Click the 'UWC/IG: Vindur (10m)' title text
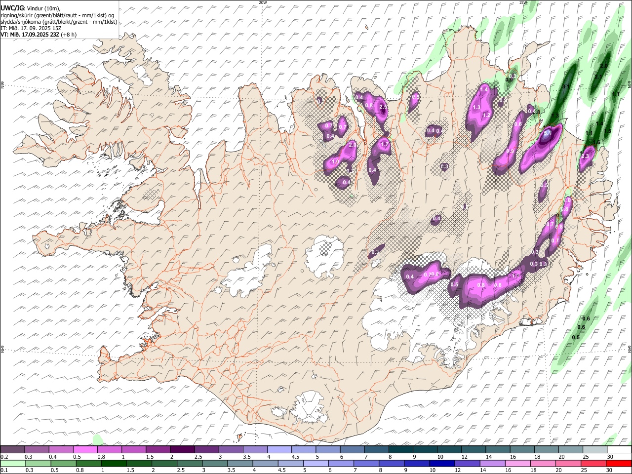The image size is (632, 474). (30, 9)
